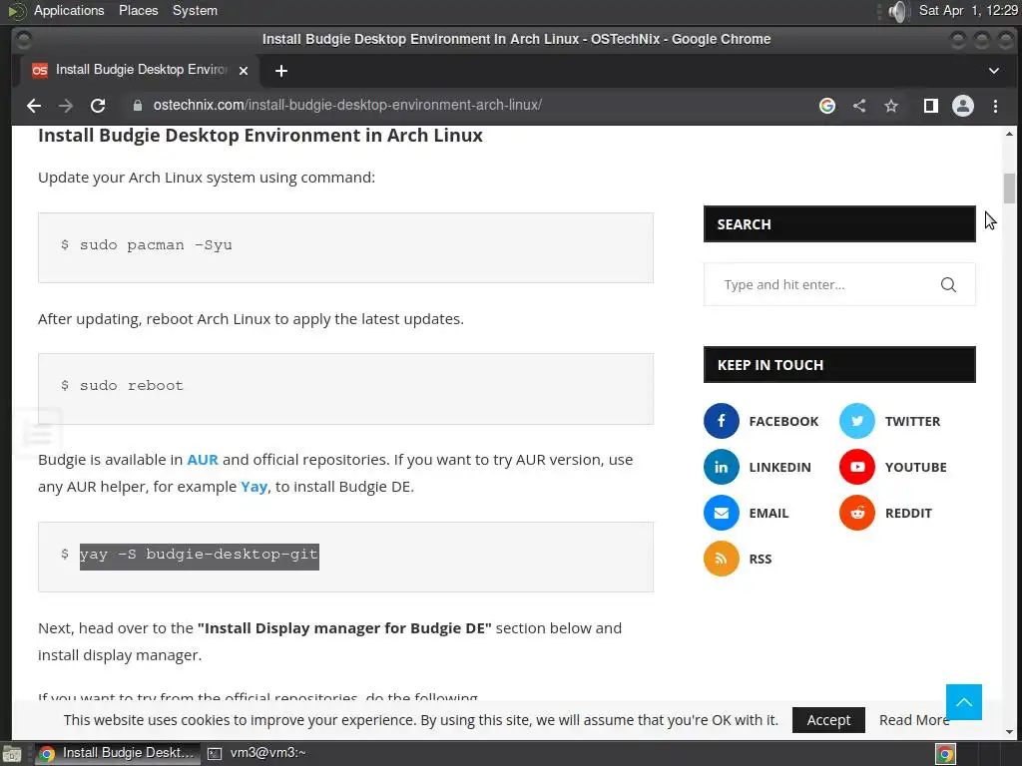Click the show desktop icon in taskbar
1022x766 pixels.
click(12, 754)
